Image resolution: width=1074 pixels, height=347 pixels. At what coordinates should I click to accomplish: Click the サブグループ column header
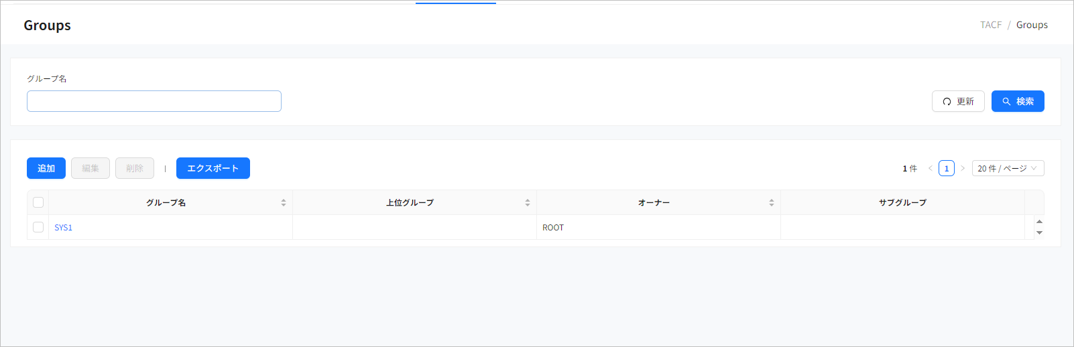(902, 202)
